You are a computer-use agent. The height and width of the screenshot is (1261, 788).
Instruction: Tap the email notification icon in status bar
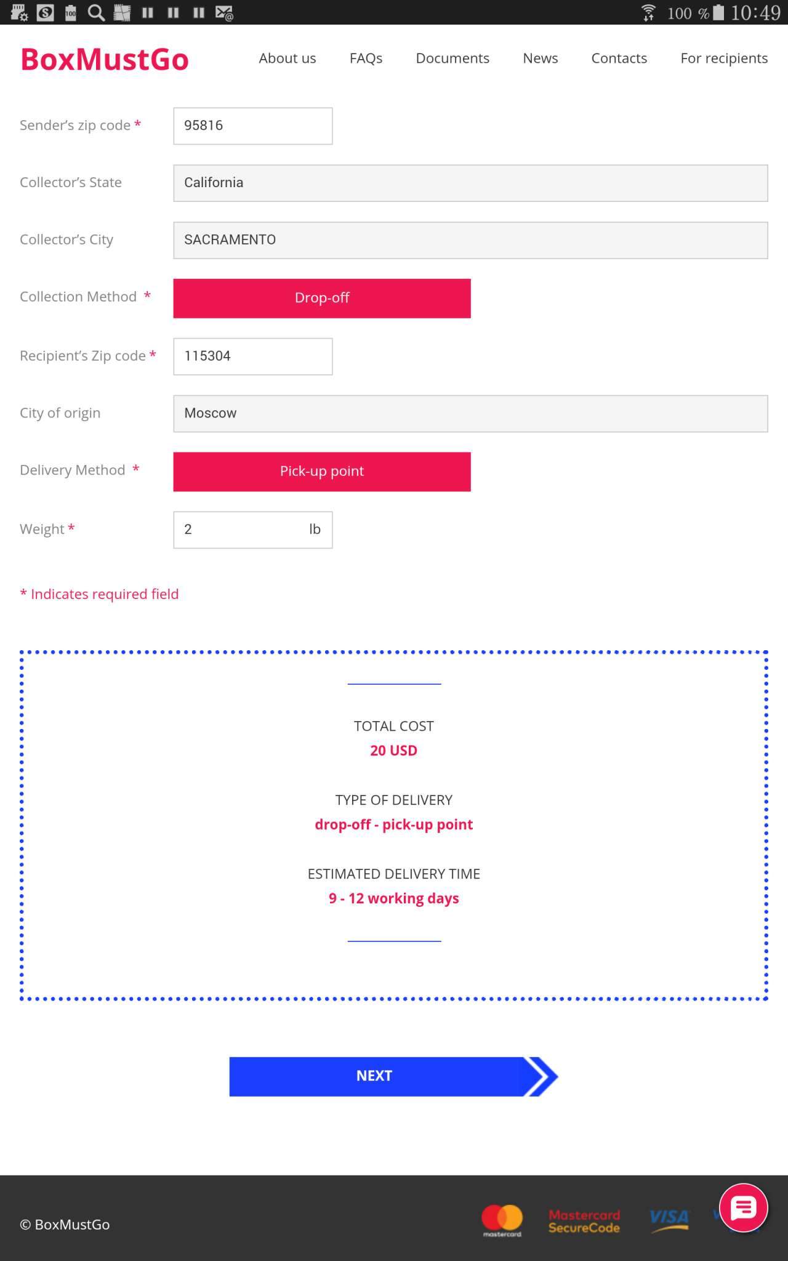224,12
